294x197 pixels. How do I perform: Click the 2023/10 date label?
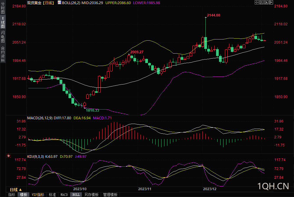(80, 189)
